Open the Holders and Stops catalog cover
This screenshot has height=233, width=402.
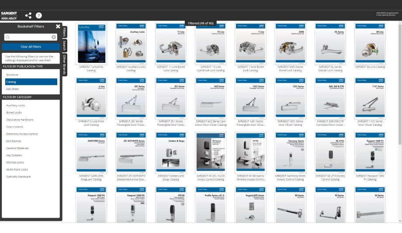[171, 153]
